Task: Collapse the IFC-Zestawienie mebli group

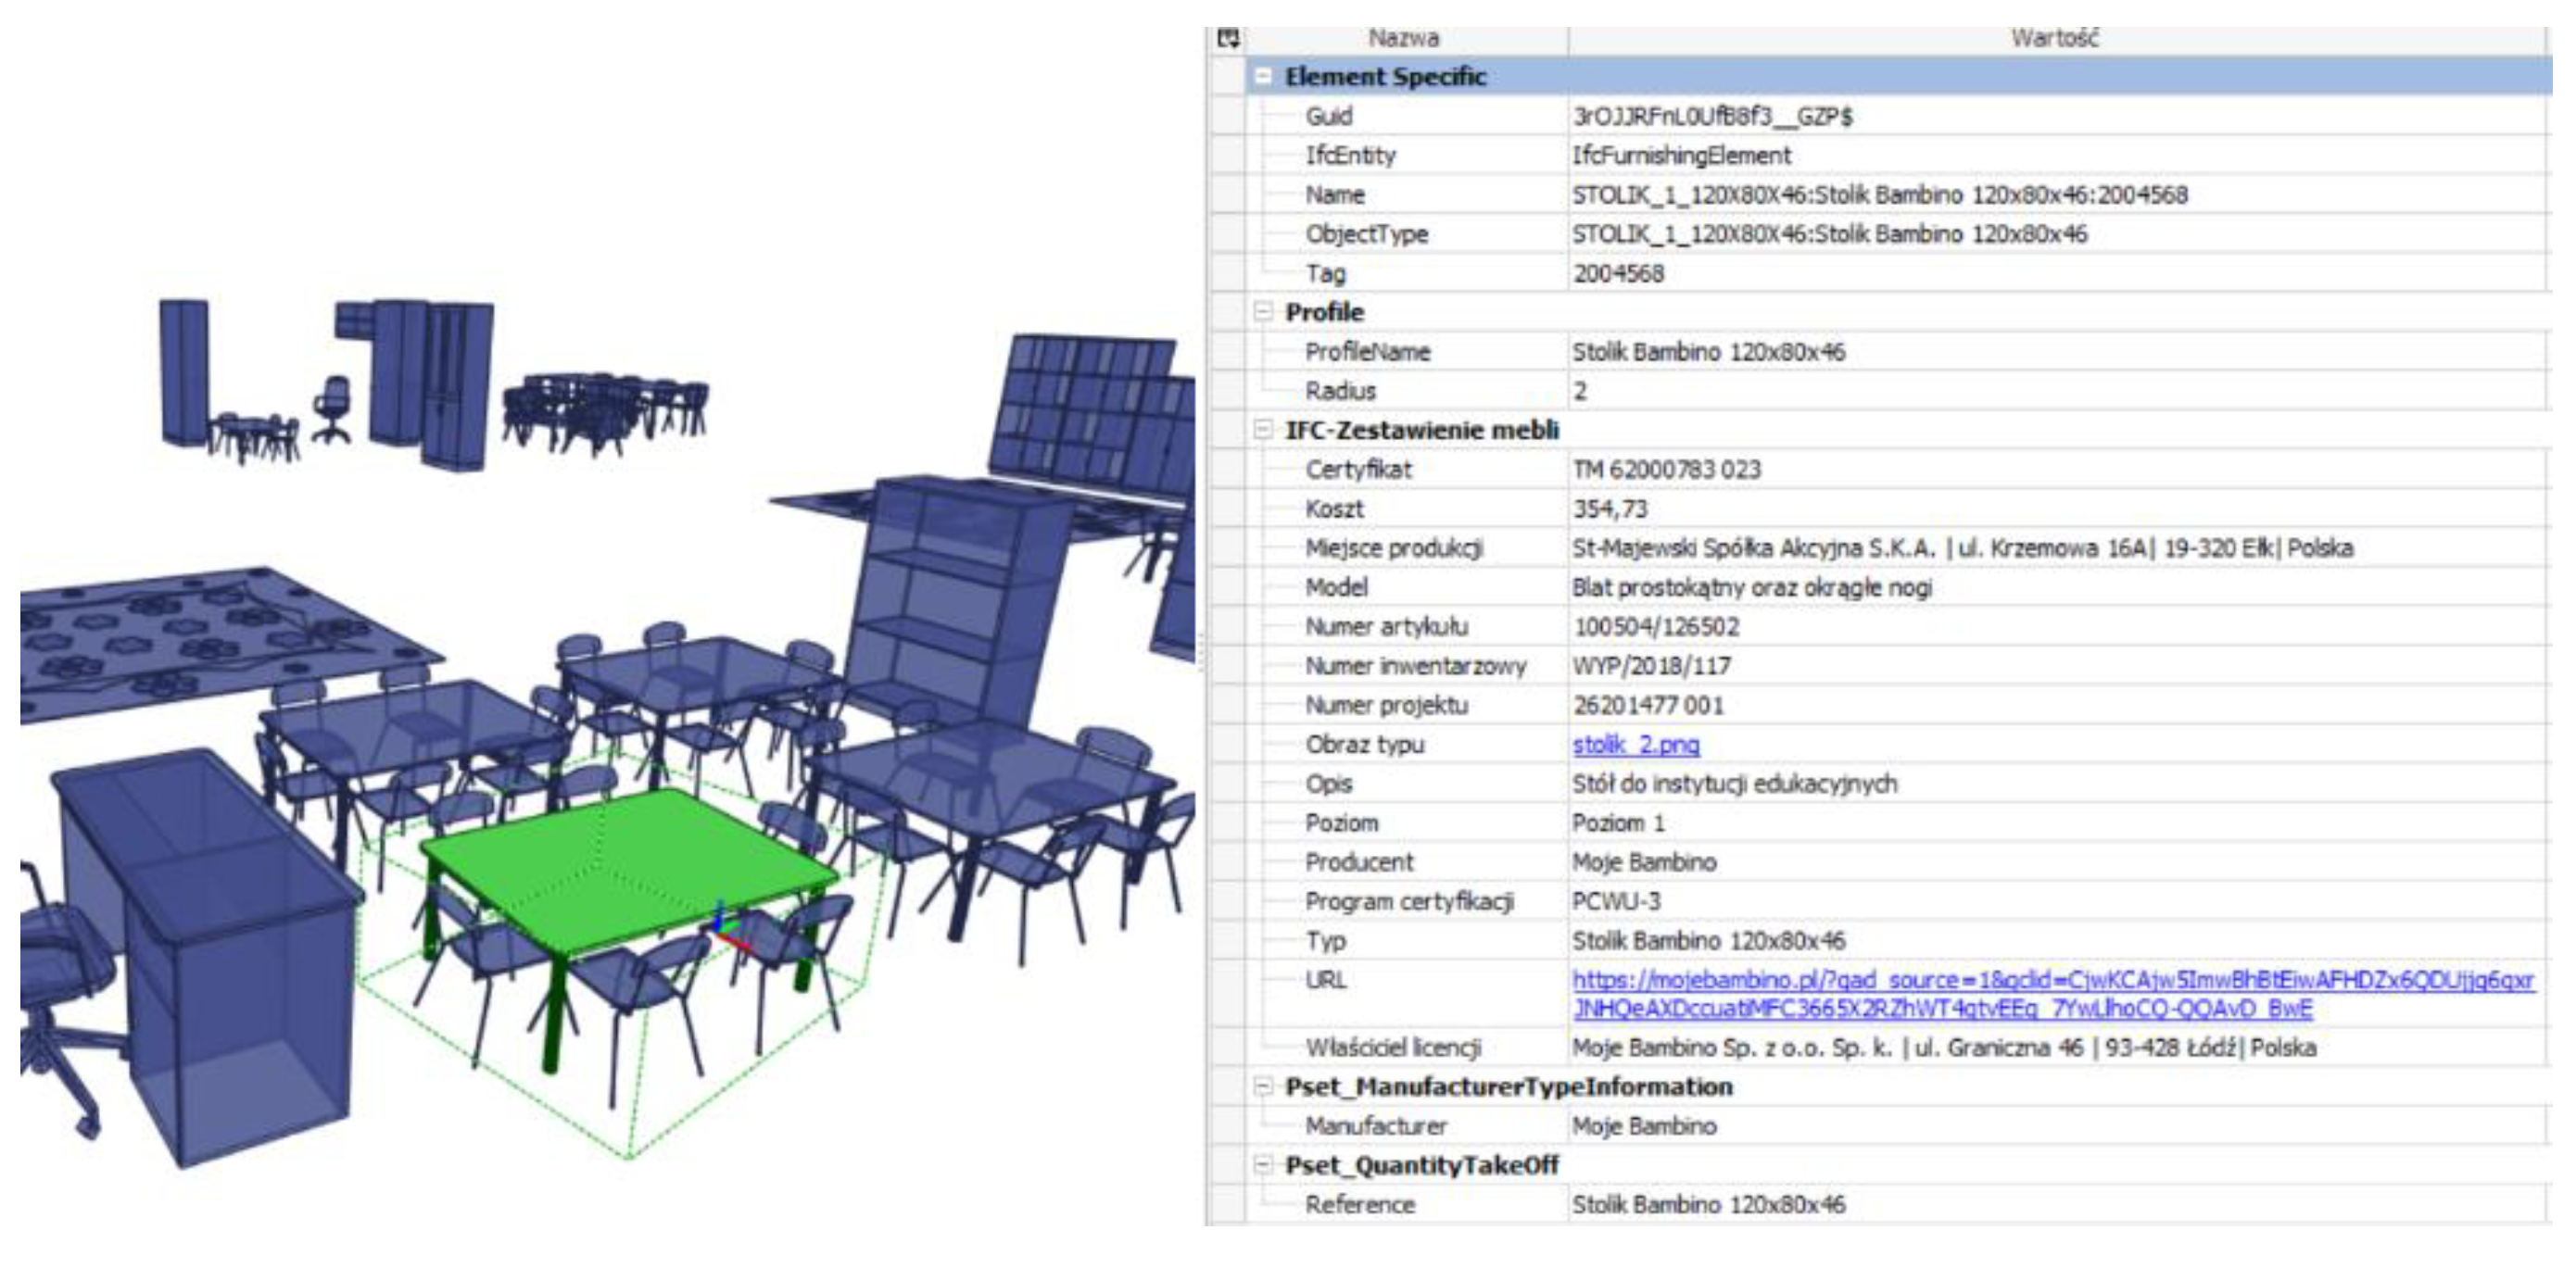Action: point(1264,430)
